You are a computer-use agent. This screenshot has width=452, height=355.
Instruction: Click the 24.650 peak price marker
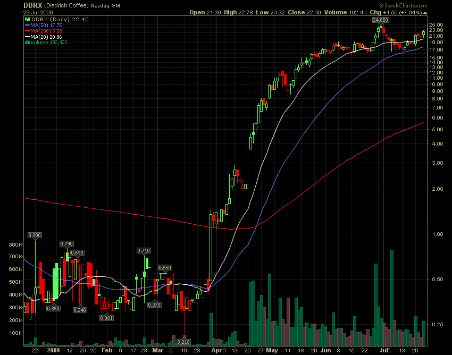[380, 20]
